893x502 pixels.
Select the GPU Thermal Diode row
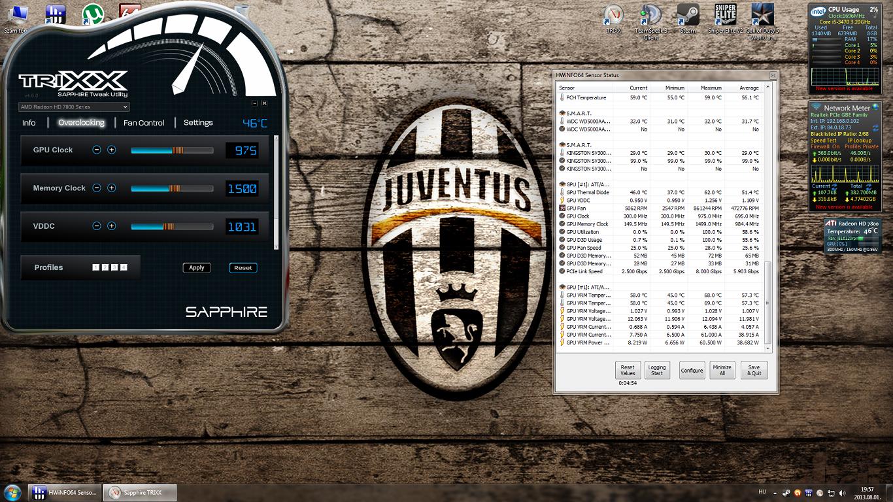tap(660, 192)
